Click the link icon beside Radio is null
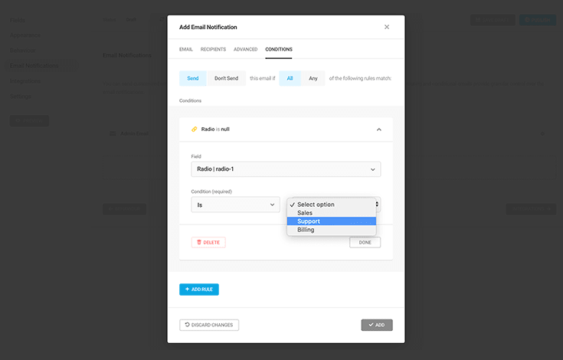 click(194, 129)
